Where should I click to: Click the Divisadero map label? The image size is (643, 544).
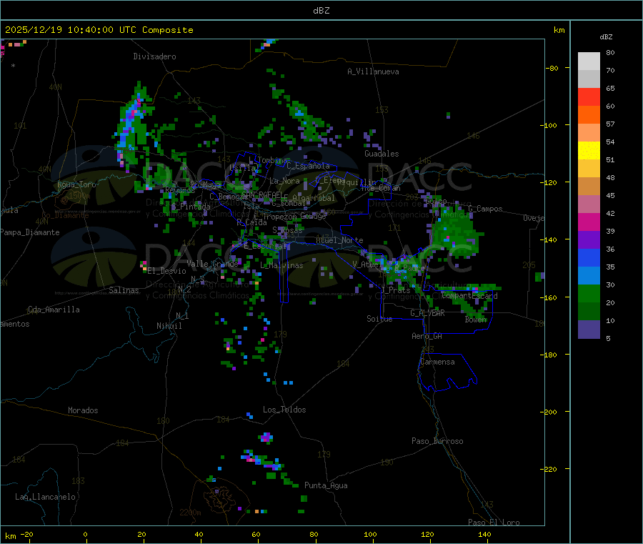tap(154, 56)
